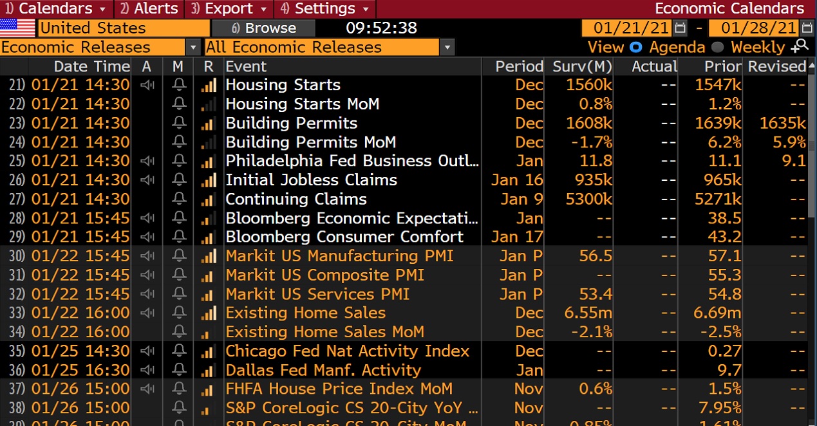Click the bell alert icon for Markit US Manufacturing PMI
Screen dimensions: 817x426
(179, 256)
